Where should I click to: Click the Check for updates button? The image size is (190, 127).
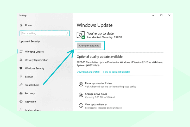click(89, 46)
